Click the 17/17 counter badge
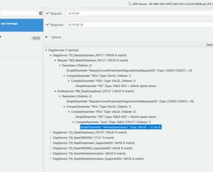This screenshot has height=172, width=213. (x=36, y=38)
